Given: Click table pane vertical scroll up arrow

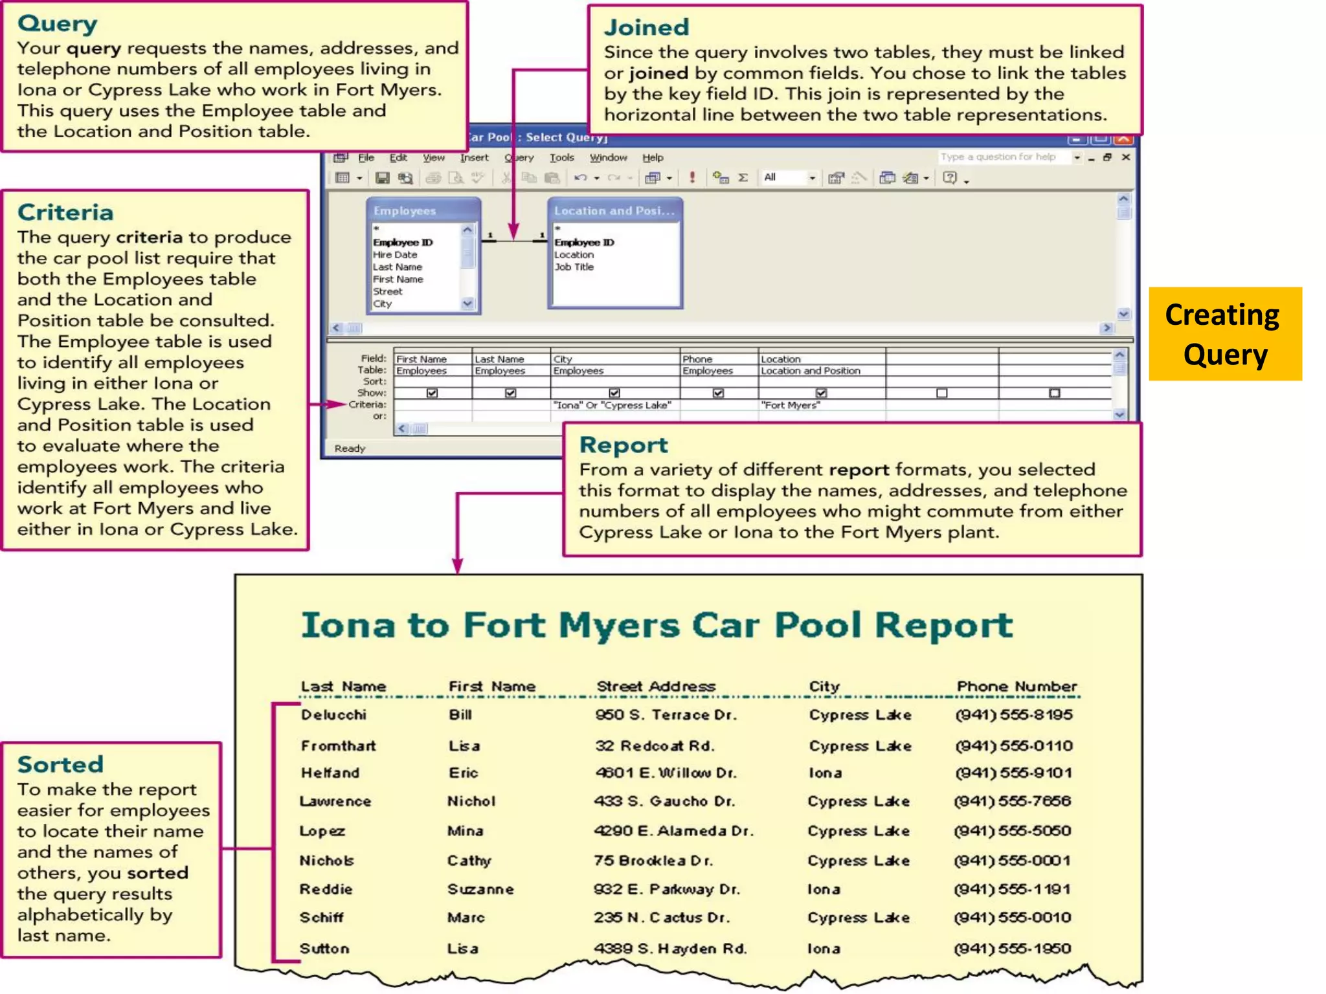Looking at the screenshot, I should [x=1123, y=199].
